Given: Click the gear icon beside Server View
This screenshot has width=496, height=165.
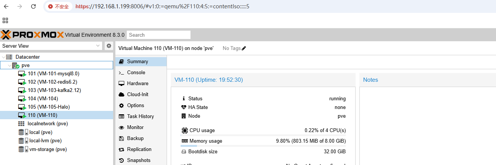Looking at the screenshot, I should point(109,46).
